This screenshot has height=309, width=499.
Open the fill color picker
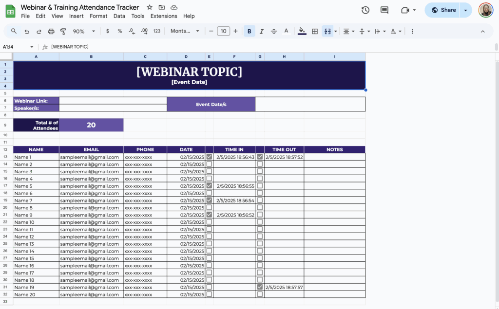[302, 31]
